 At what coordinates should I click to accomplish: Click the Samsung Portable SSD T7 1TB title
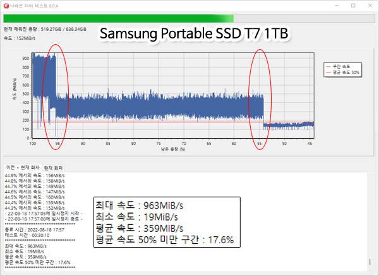click(195, 34)
